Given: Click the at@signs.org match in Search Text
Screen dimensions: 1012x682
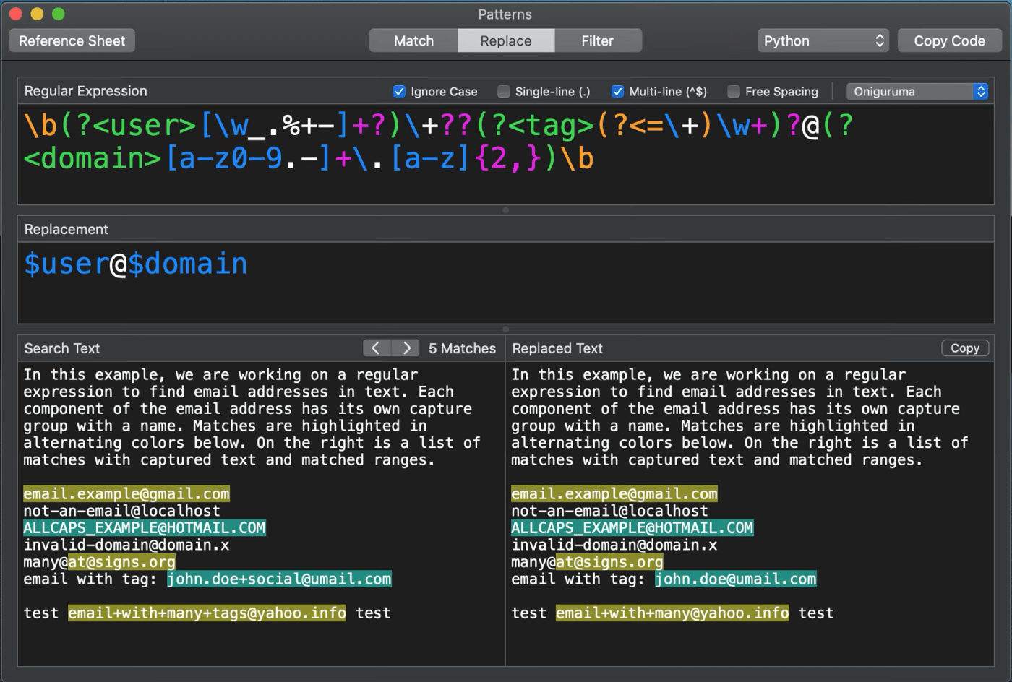Looking at the screenshot, I should pos(121,562).
